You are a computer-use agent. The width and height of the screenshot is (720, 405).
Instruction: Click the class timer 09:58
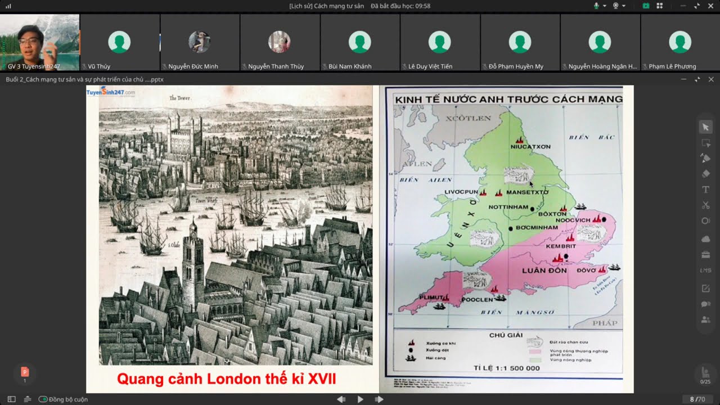[400, 6]
